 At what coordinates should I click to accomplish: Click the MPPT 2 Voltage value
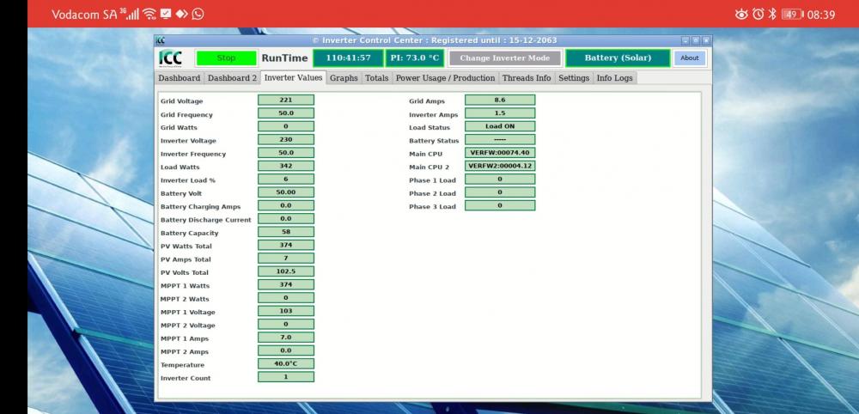click(286, 324)
